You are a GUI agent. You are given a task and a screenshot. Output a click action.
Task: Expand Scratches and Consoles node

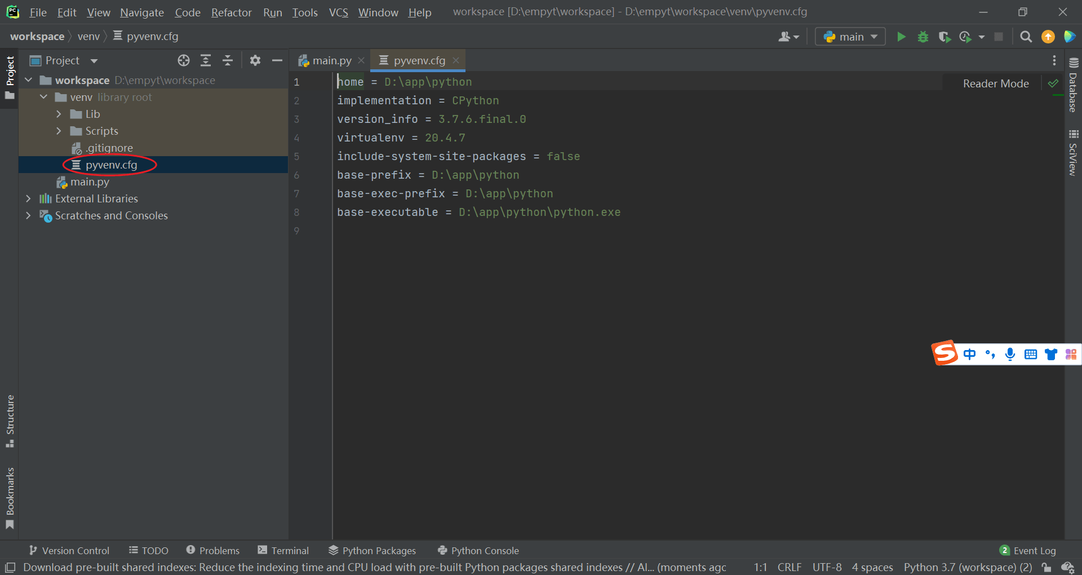pyautogui.click(x=28, y=215)
